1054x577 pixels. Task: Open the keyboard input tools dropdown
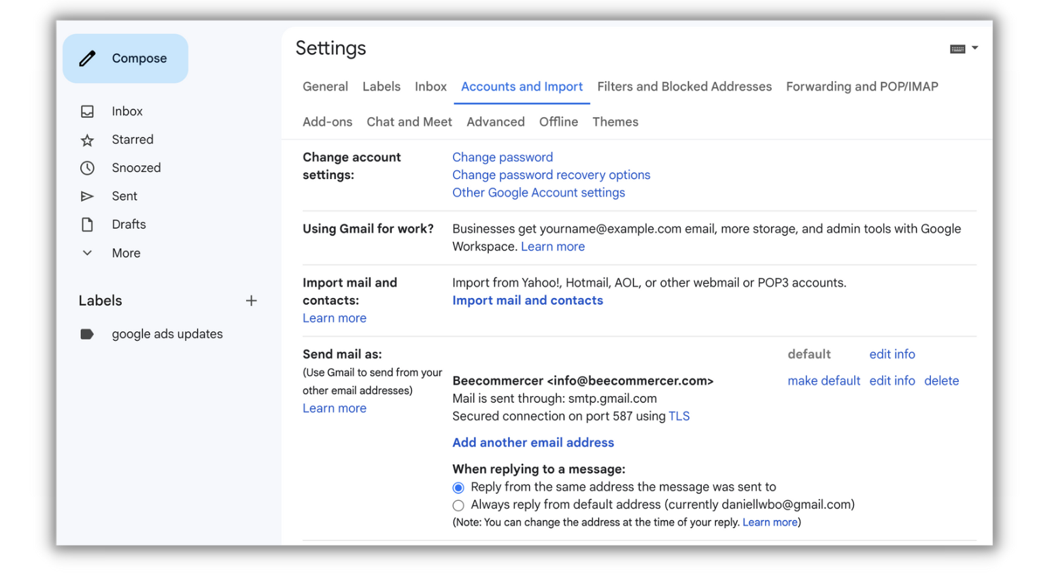click(974, 48)
